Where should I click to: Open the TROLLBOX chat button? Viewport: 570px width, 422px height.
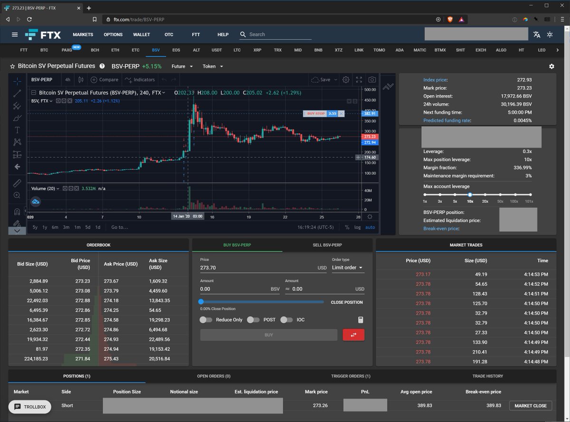pyautogui.click(x=30, y=407)
